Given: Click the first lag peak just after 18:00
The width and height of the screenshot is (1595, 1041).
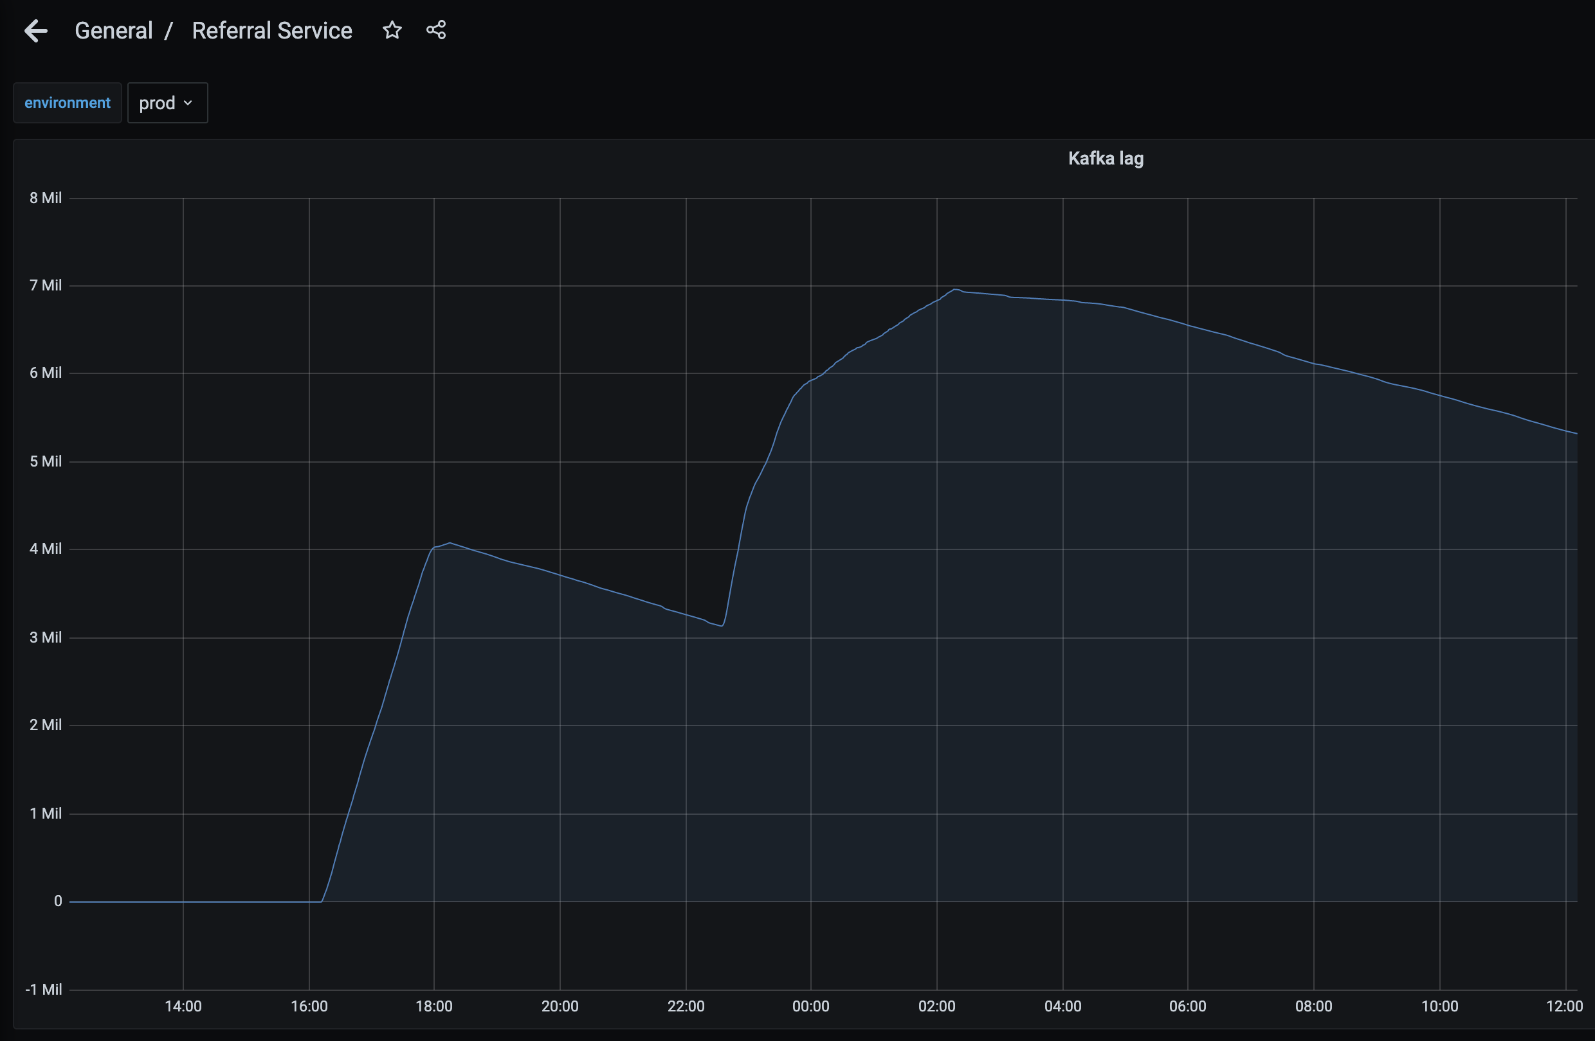Looking at the screenshot, I should 450,543.
